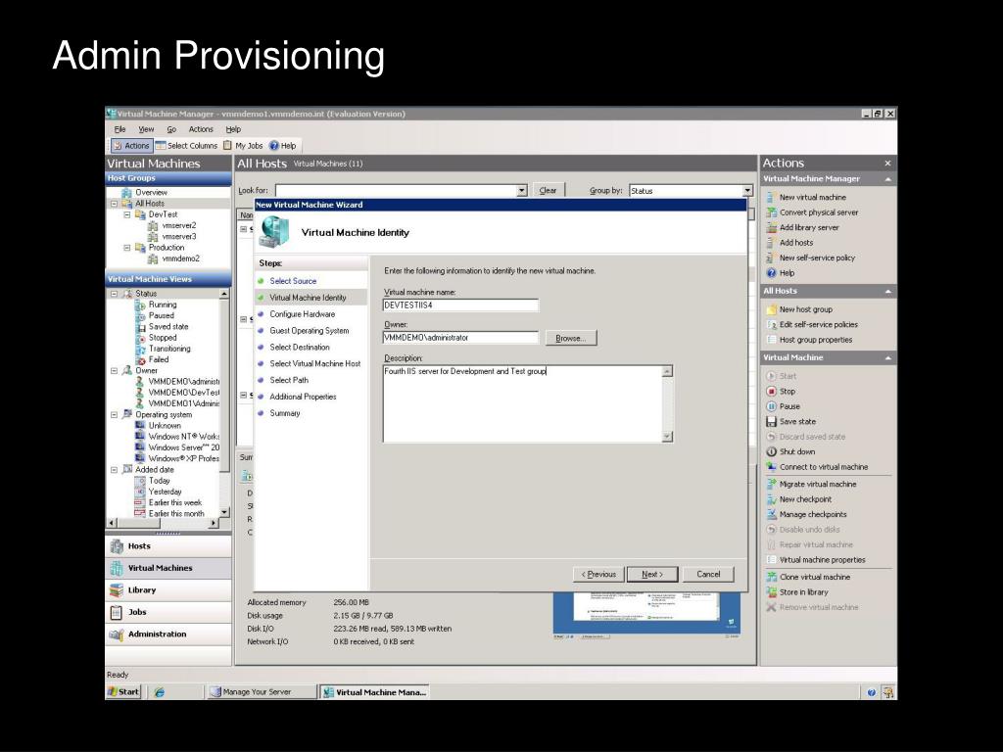This screenshot has width=1003, height=752.
Task: Collapse the DevTest host group
Action: [x=126, y=214]
